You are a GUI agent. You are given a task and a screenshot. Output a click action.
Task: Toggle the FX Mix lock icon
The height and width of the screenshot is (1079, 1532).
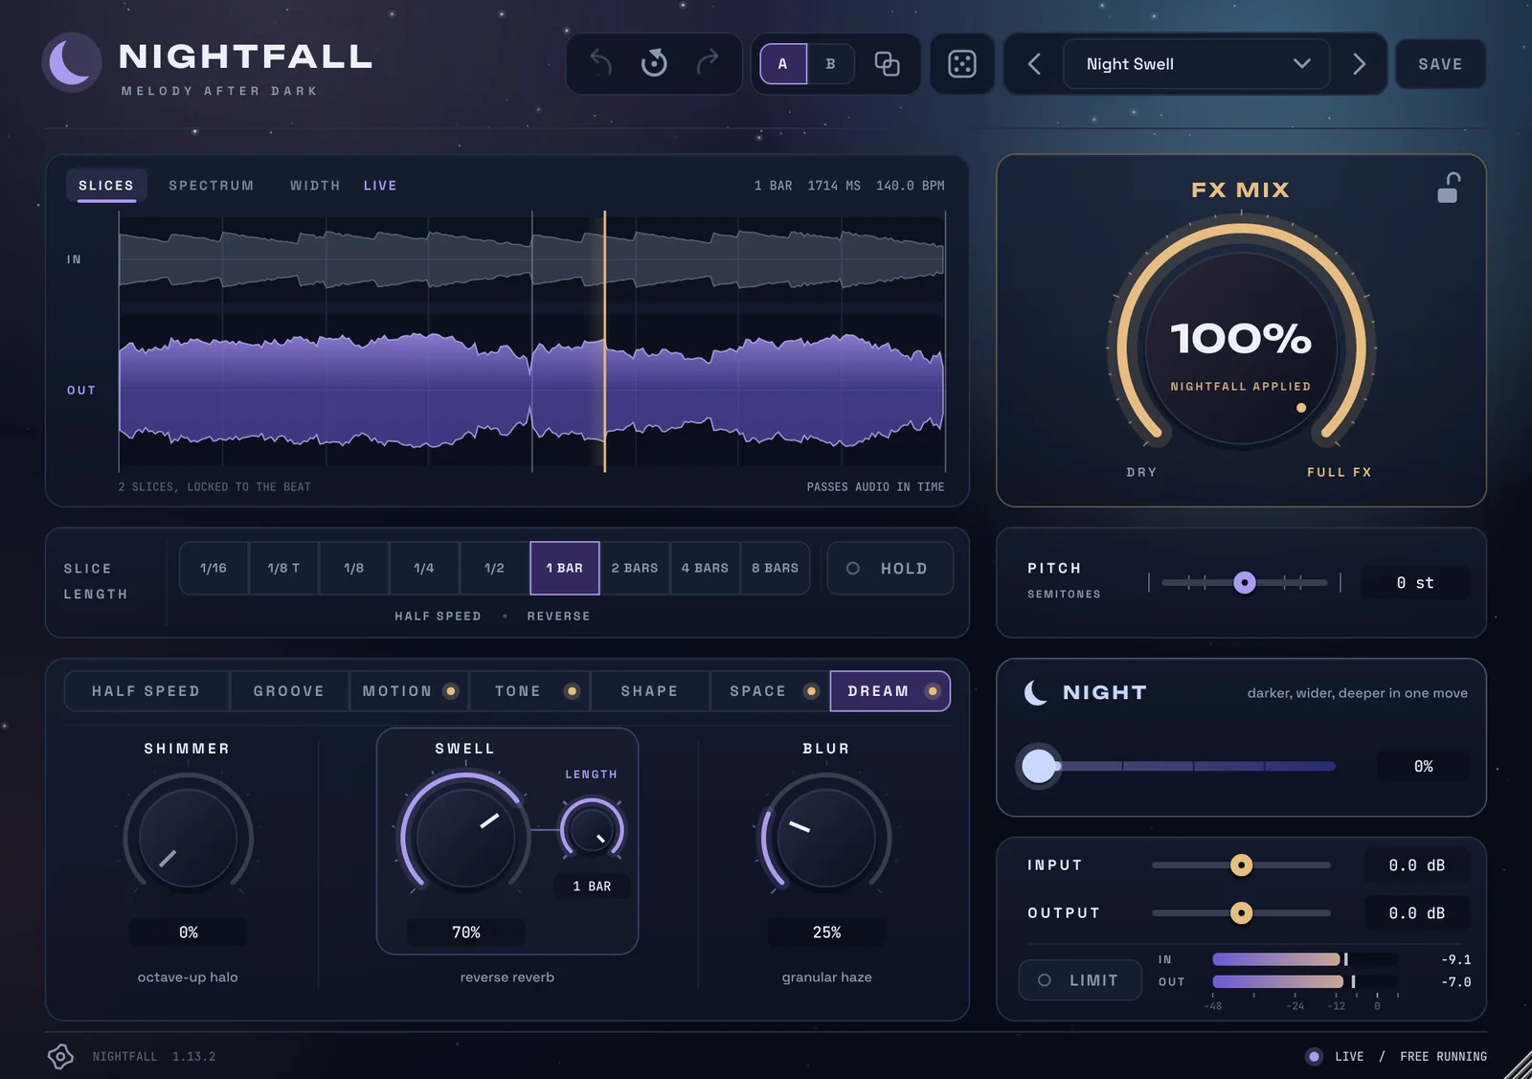tap(1448, 188)
